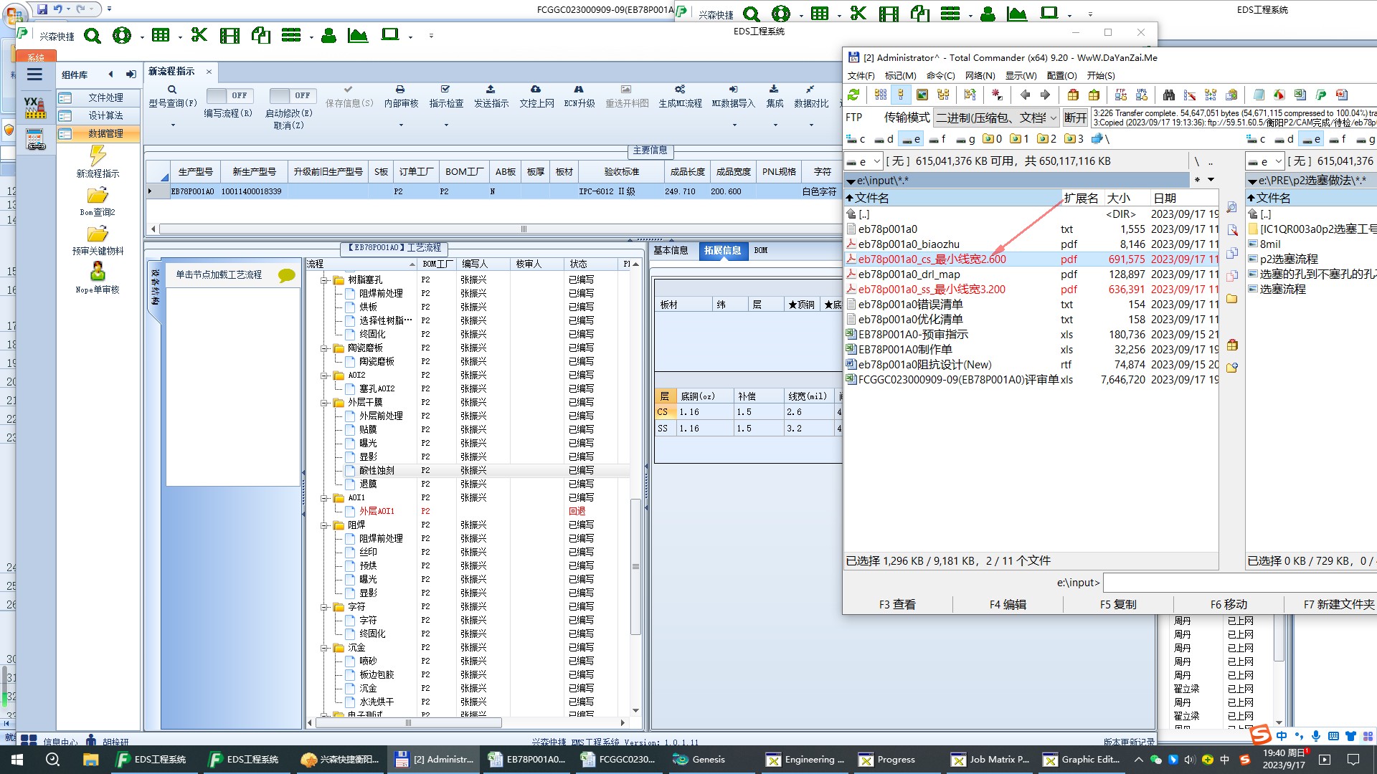The width and height of the screenshot is (1377, 774).
Task: Open the 配置(O) menu in Total Commander
Action: pos(1061,75)
